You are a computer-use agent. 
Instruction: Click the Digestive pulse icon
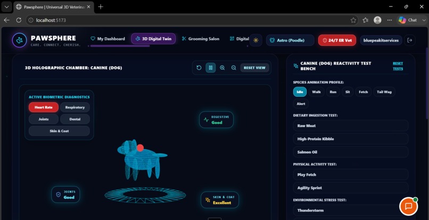(x=206, y=120)
